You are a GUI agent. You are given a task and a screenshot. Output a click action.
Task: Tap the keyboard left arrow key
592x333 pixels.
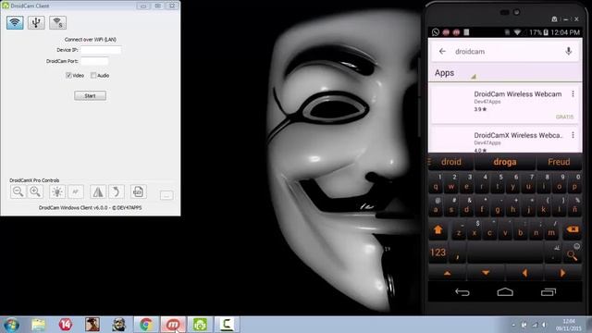(x=524, y=273)
